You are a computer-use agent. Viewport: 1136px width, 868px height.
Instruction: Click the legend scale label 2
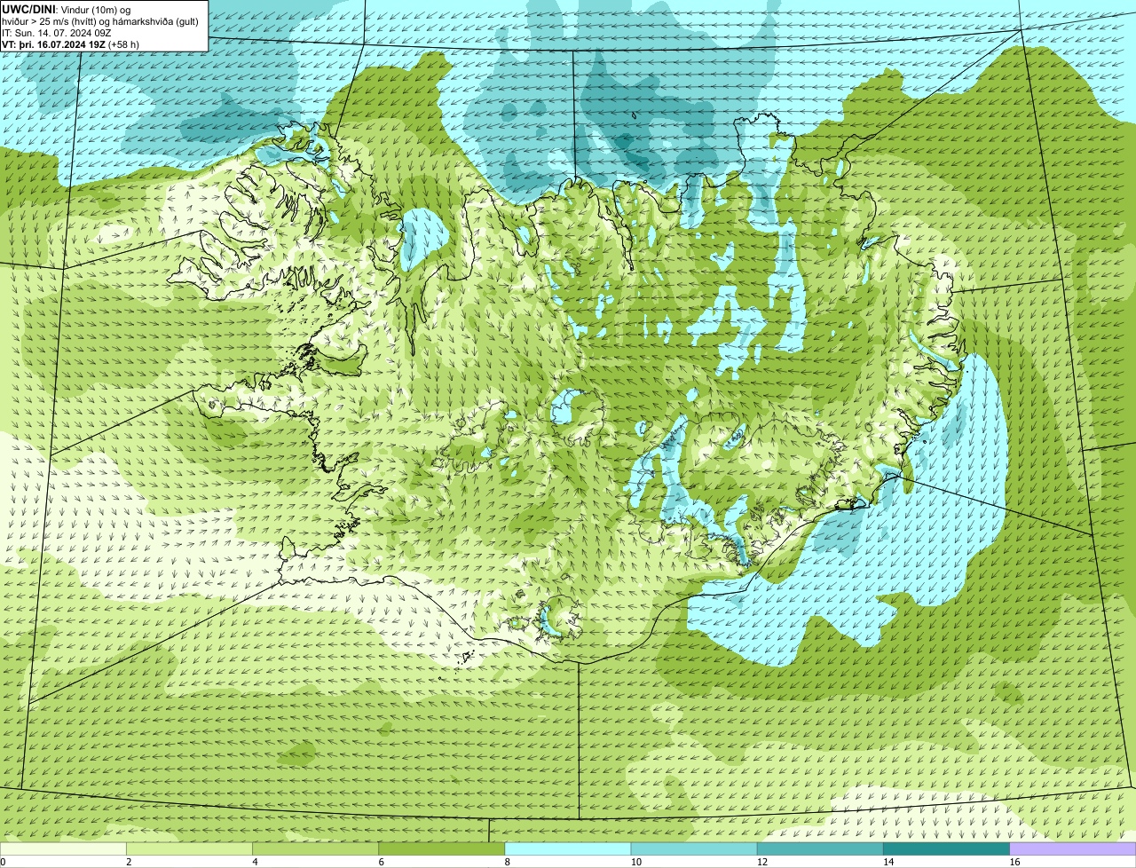point(129,862)
